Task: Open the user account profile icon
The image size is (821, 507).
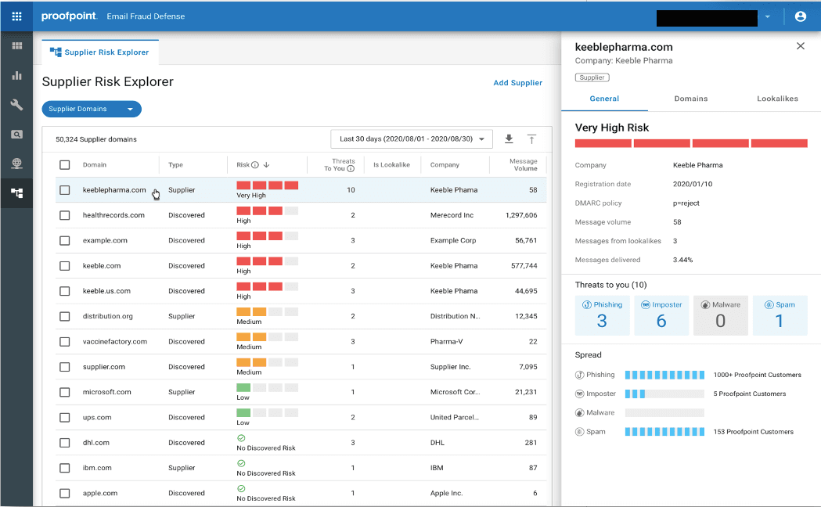Action: [x=800, y=16]
